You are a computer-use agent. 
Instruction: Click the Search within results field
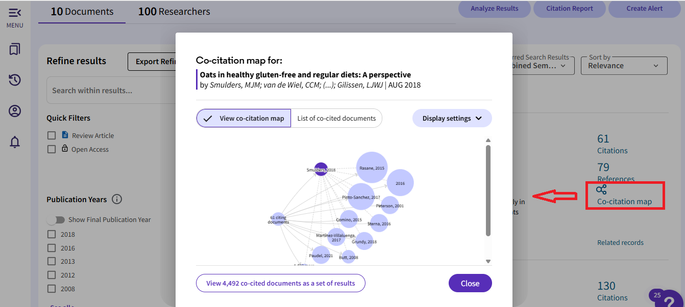click(111, 90)
